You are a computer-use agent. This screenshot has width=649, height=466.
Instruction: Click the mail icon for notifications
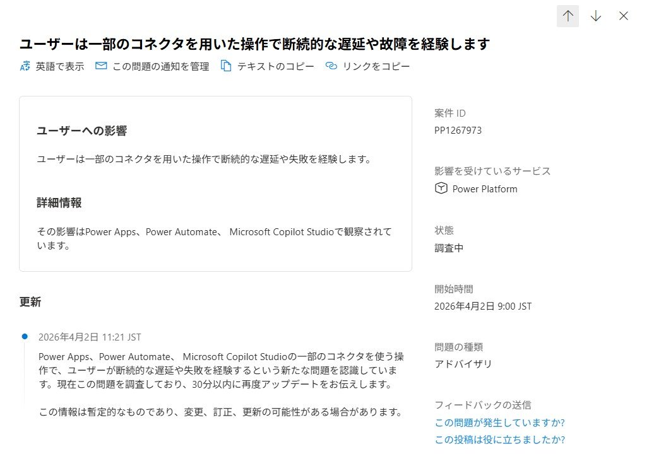pyautogui.click(x=101, y=66)
